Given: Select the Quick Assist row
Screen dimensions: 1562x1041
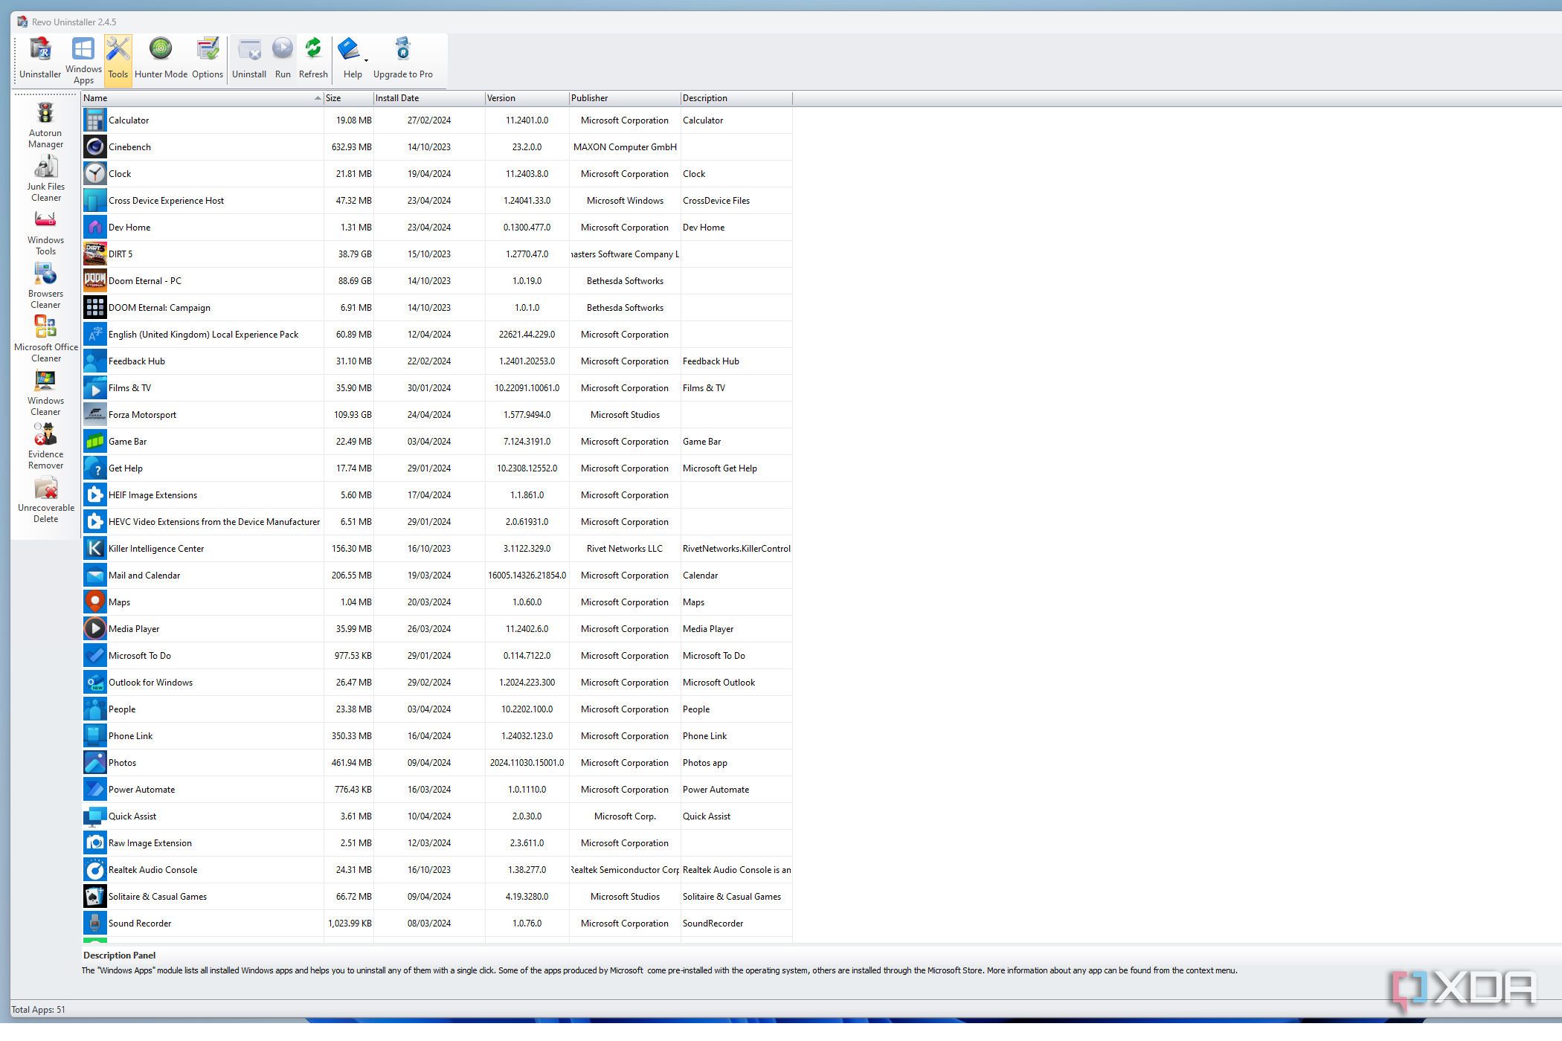Looking at the screenshot, I should 437,816.
